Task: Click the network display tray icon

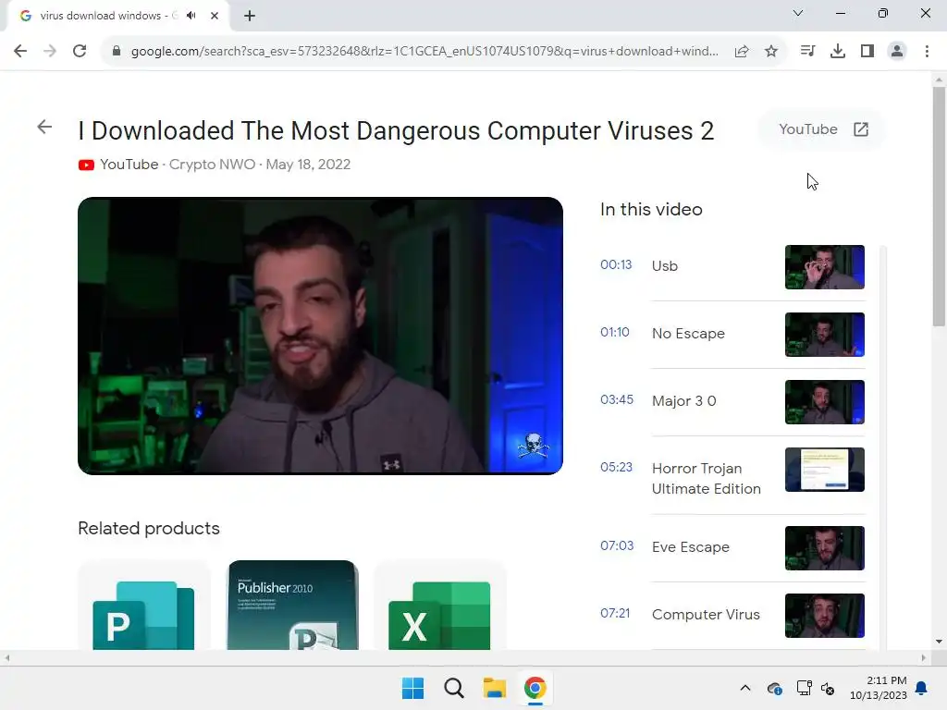Action: click(x=804, y=688)
